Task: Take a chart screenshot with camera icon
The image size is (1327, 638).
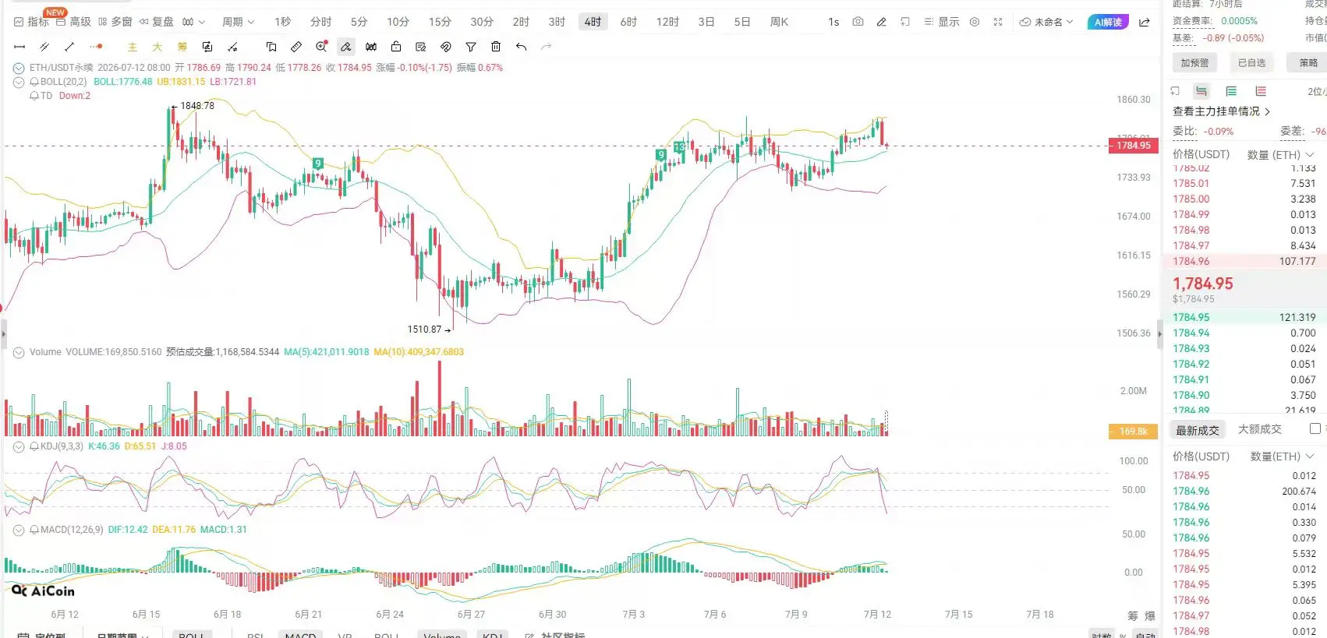Action: pos(858,22)
